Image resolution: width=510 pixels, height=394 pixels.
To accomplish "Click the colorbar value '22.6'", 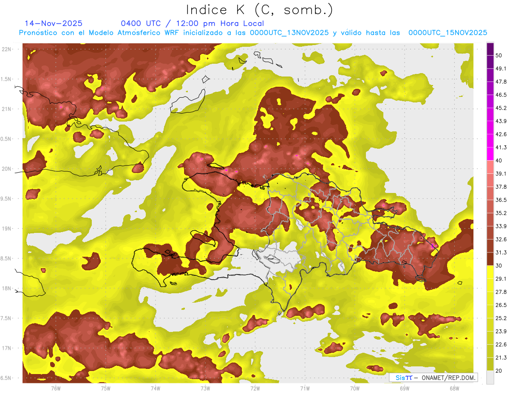I will (501, 345).
